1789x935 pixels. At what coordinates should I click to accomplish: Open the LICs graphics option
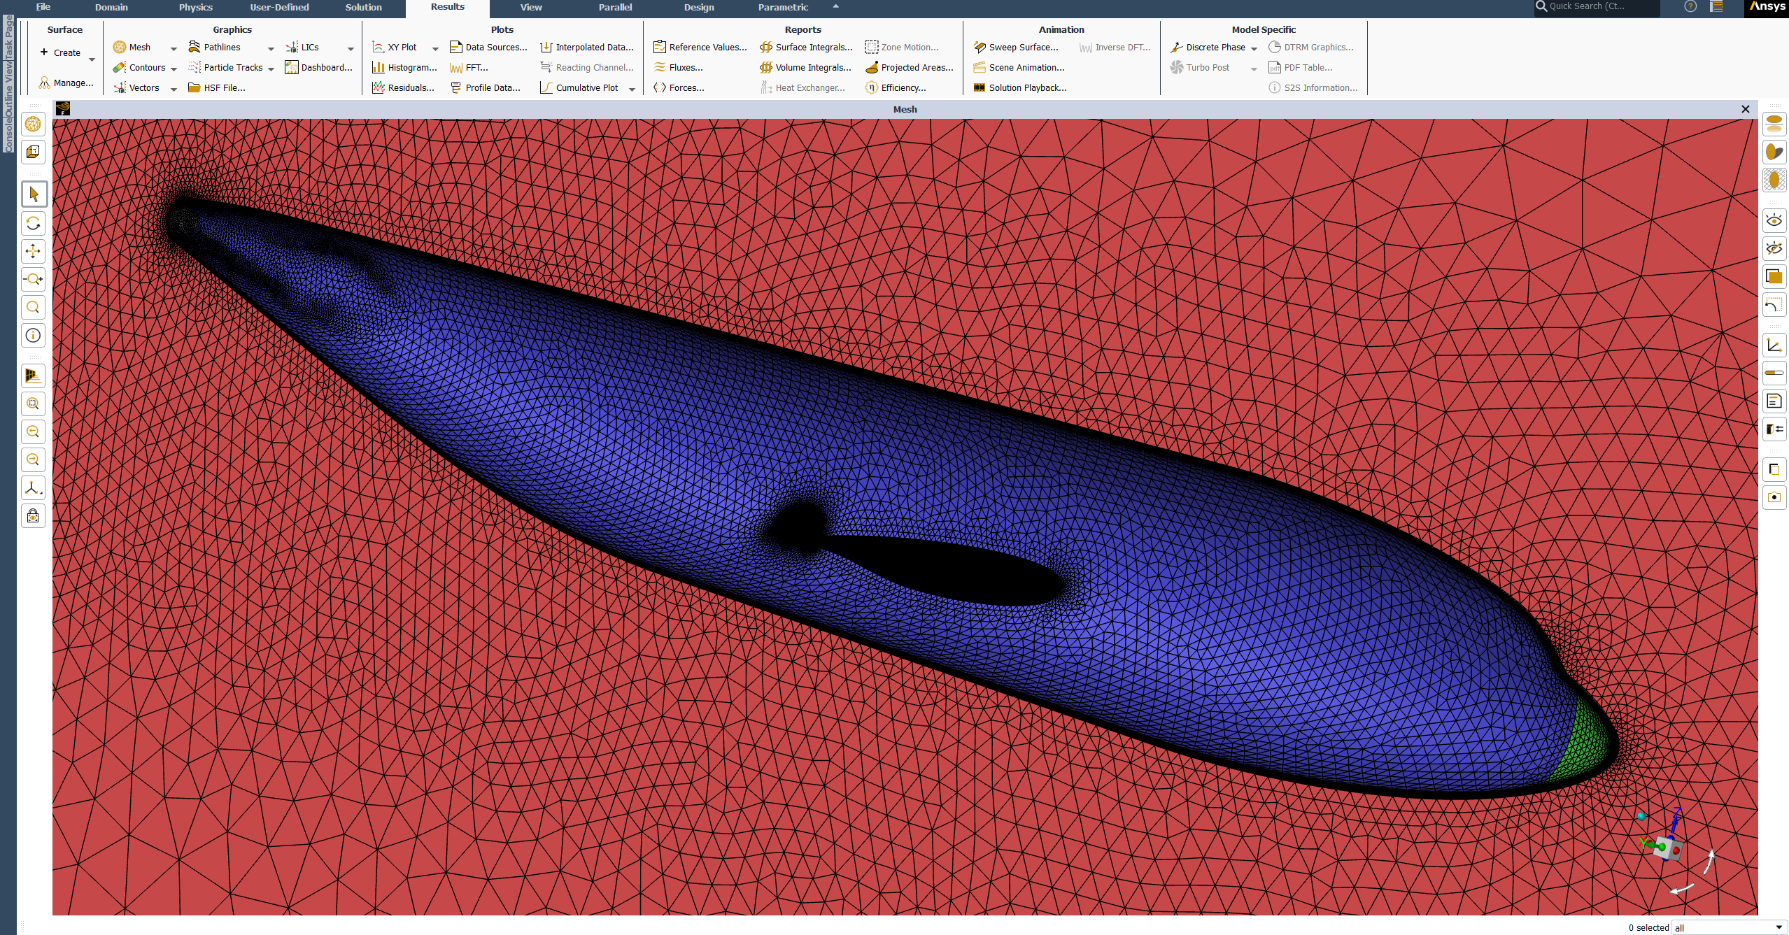[x=302, y=48]
